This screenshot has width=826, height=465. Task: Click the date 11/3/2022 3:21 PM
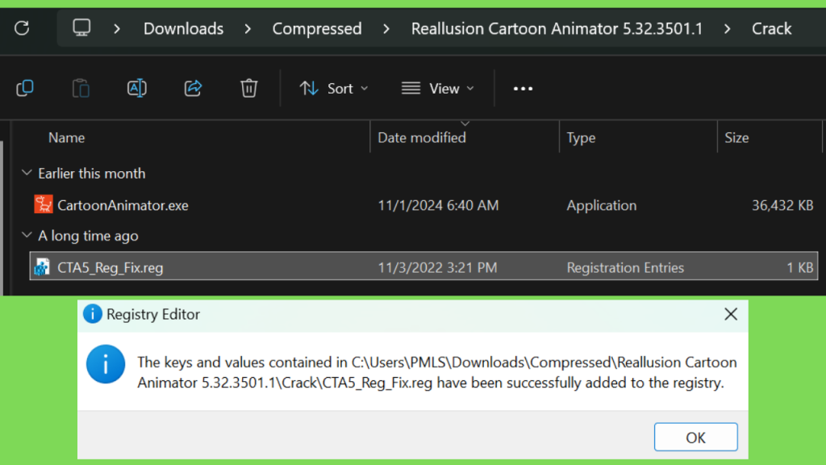pos(437,267)
